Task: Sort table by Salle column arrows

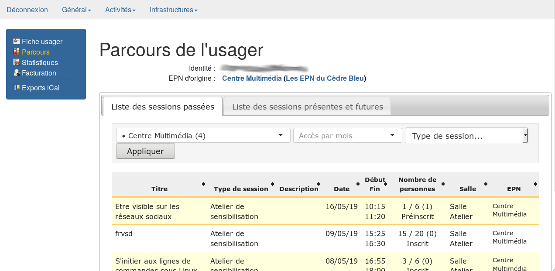Action: [x=486, y=184]
